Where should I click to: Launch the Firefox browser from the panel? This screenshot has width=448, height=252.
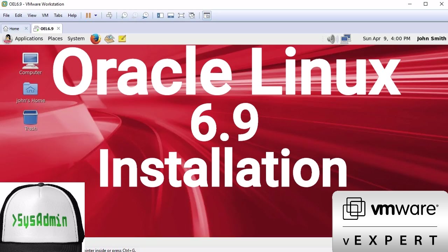[96, 39]
